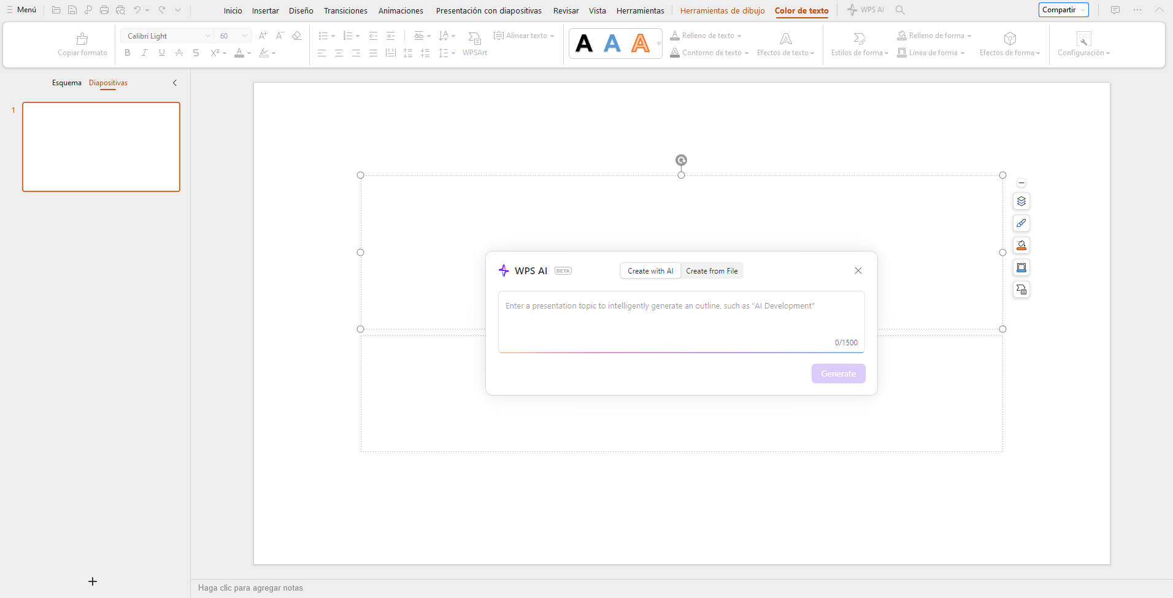Open the brush style tool on side panel

[x=1020, y=223]
